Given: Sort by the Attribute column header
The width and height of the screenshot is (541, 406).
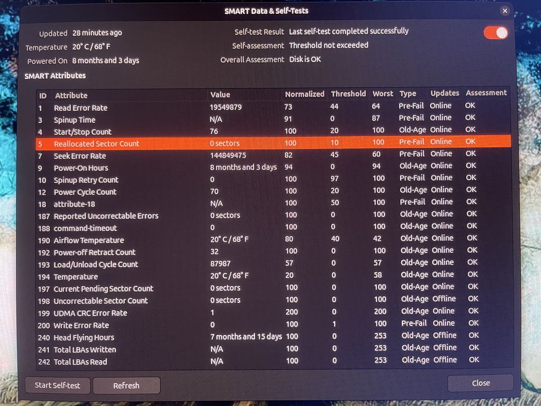Looking at the screenshot, I should tap(129, 95).
